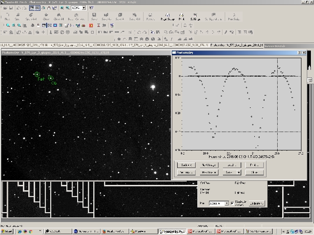Open Page Setup from the toolbar
314x235 pixels.
pos(168,17)
